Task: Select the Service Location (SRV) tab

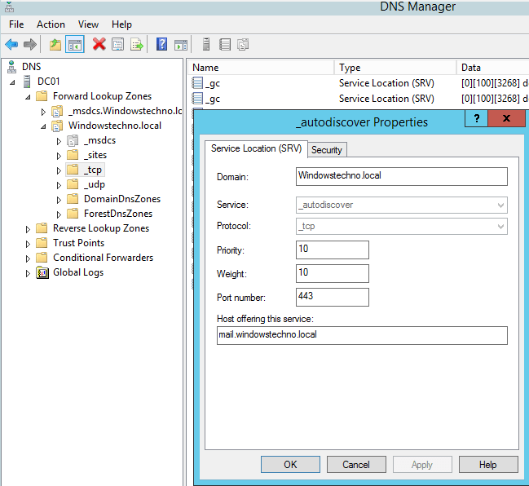Action: (x=257, y=148)
